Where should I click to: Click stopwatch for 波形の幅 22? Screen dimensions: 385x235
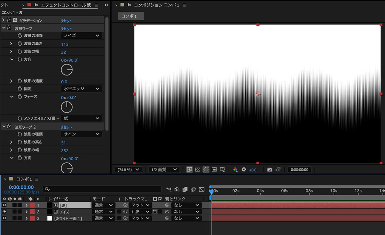[20, 51]
